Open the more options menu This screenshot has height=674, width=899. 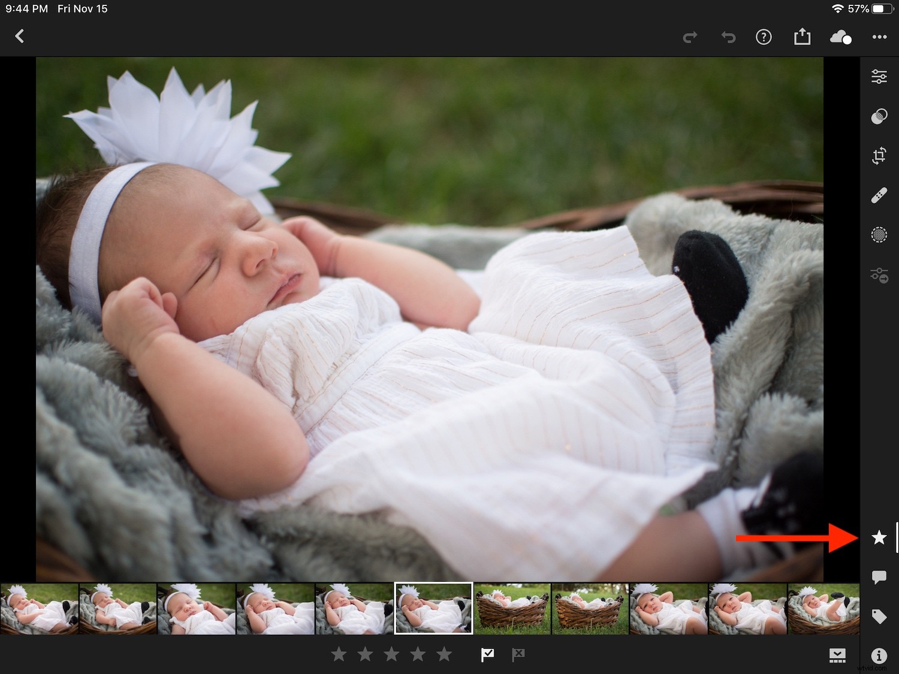[x=877, y=36]
